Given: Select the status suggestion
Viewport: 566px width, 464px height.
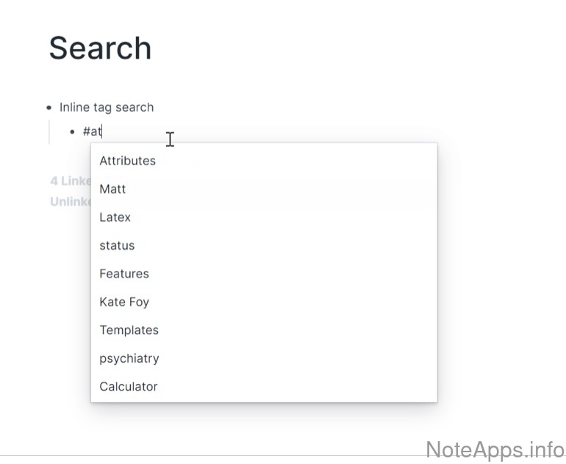Looking at the screenshot, I should 117,245.
